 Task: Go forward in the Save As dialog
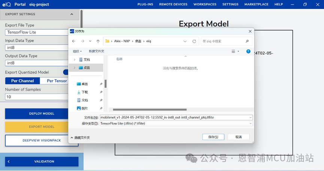[x=82, y=41]
